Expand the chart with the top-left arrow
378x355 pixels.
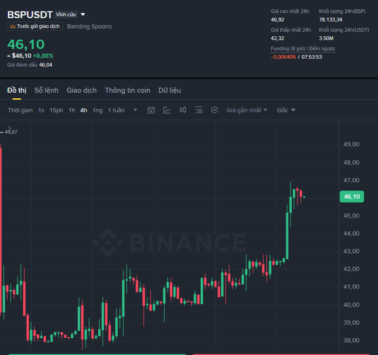click(9, 128)
